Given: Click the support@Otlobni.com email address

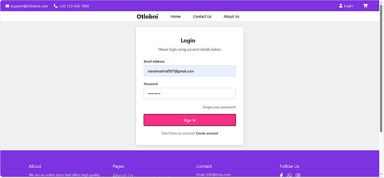Looking at the screenshot, I should 29,6.
